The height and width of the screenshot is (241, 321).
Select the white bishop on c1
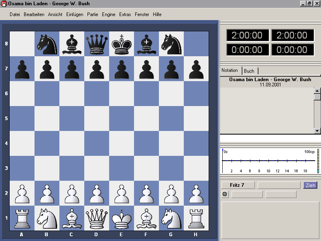pos(72,219)
